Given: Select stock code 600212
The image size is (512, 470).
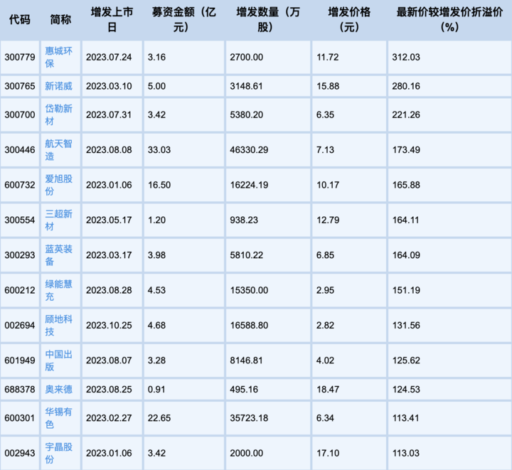Looking at the screenshot, I should point(20,290).
